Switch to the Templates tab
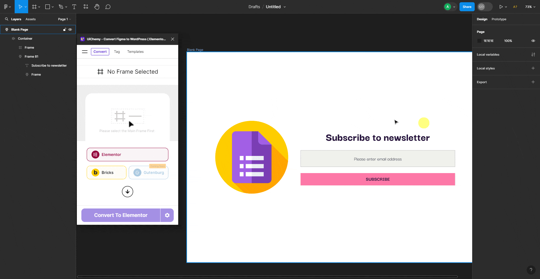Viewport: 540px width, 279px height. (135, 51)
